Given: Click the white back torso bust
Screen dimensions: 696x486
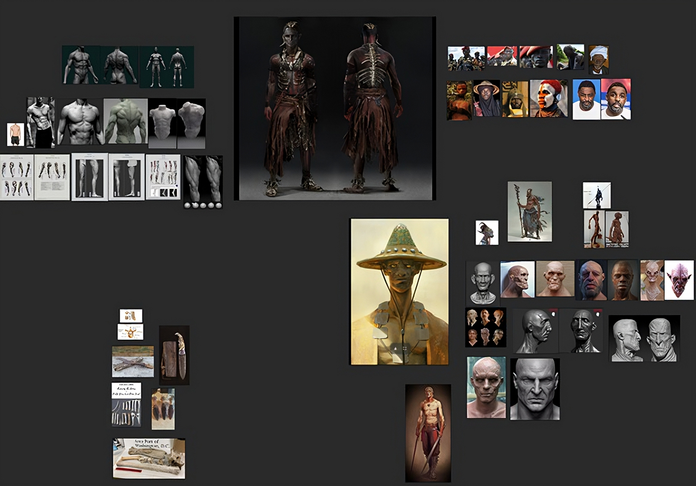Looking at the screenshot, I should (x=191, y=123).
